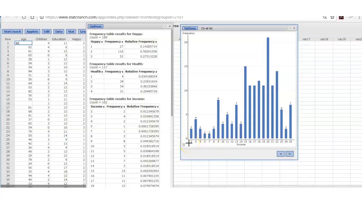Select the Children column header
Image resolution: width=362 pixels, height=204 pixels.
point(41,39)
